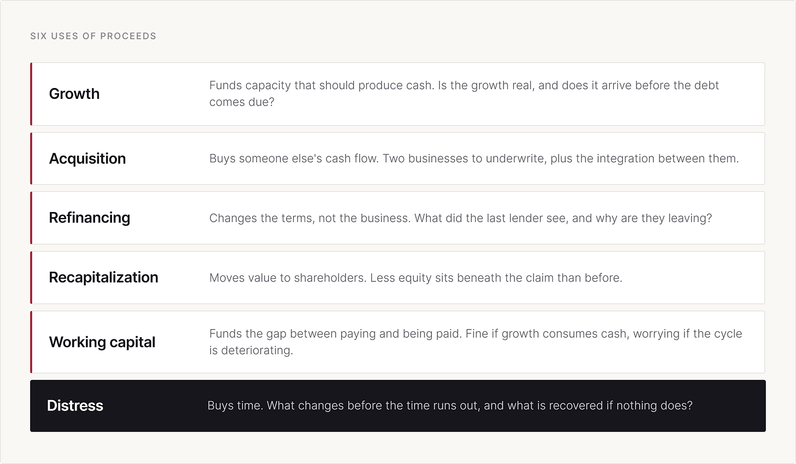Click the 'Changes the terms, not the business' text
The width and height of the screenshot is (796, 464).
309,218
